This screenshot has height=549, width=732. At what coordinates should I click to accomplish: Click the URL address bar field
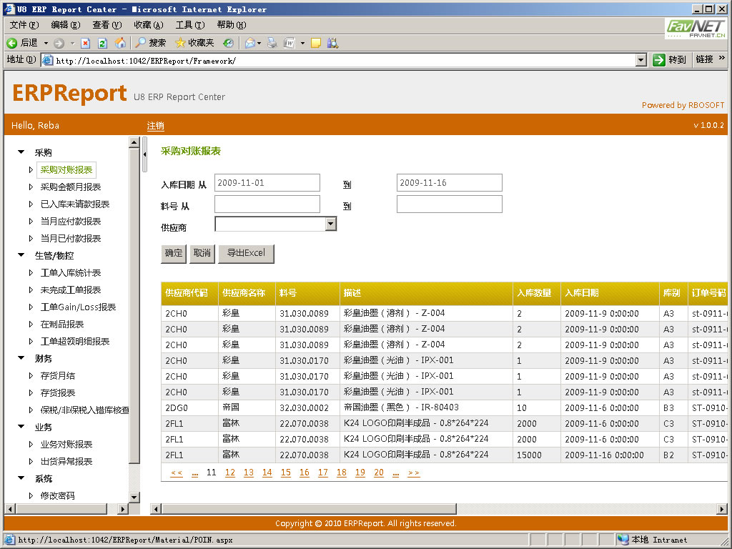344,60
